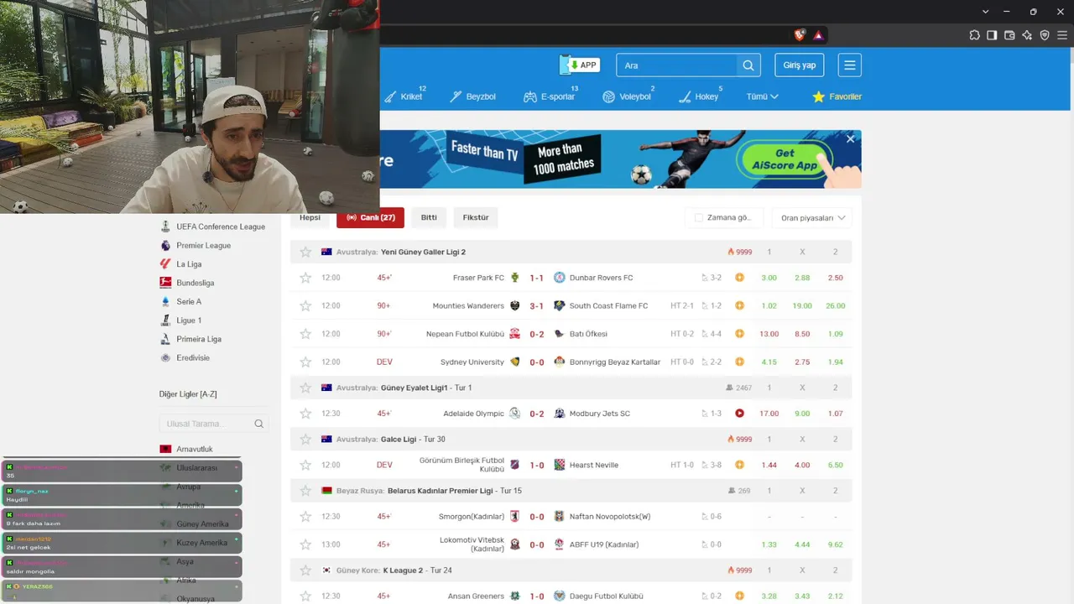Open the browser main menu icon
1074x604 pixels.
(1062, 35)
